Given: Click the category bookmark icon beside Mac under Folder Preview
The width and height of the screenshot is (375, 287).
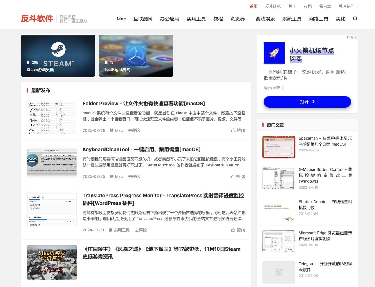Looking at the screenshot, I should (x=112, y=130).
